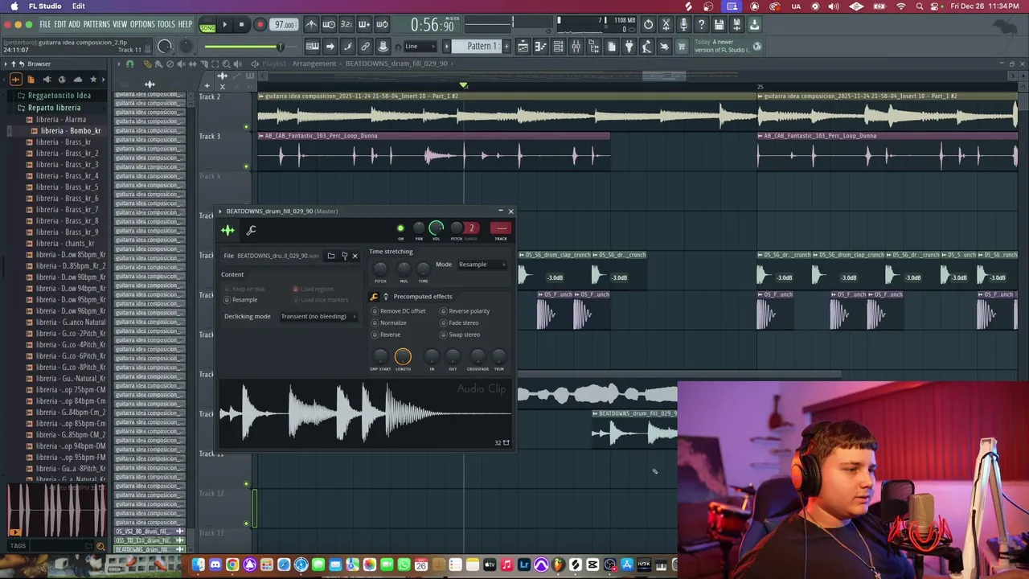Viewport: 1029px width, 579px height.
Task: Add new pattern with plus button
Action: (x=506, y=47)
